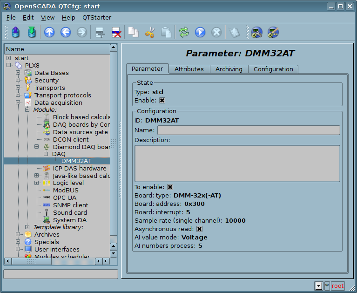Cut the item with the scissors icon

[x=149, y=32]
